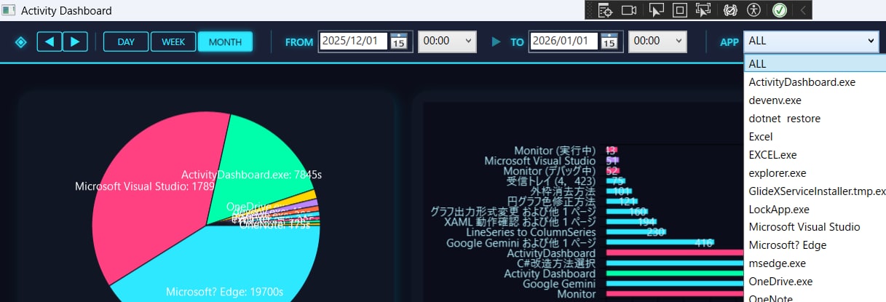Choose msedge.exe in the APP list
Viewport: 886px width, 302px height.
(815, 263)
